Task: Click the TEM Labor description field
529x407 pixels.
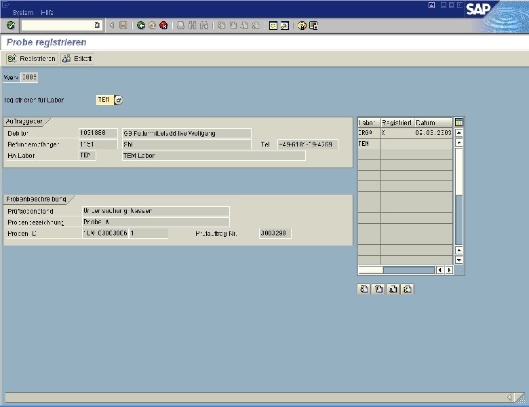Action: 214,155
